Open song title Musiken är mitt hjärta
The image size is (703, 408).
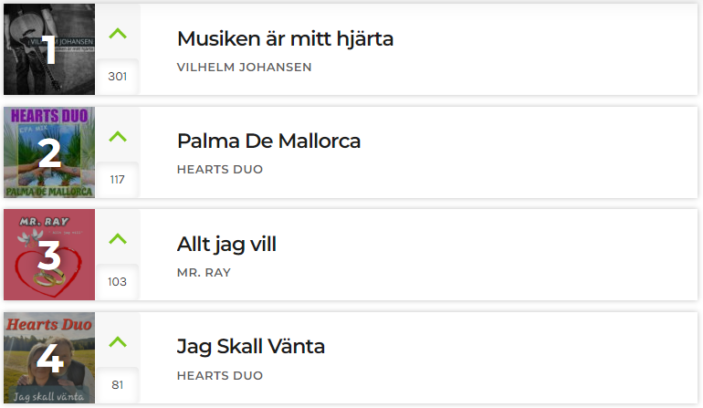(x=285, y=38)
